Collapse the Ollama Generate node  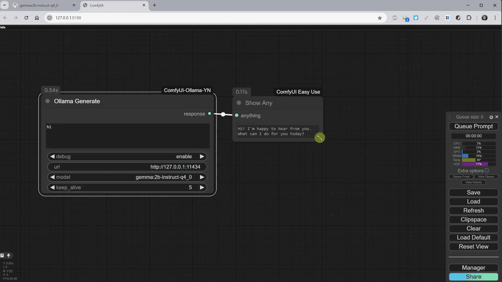[x=48, y=101]
